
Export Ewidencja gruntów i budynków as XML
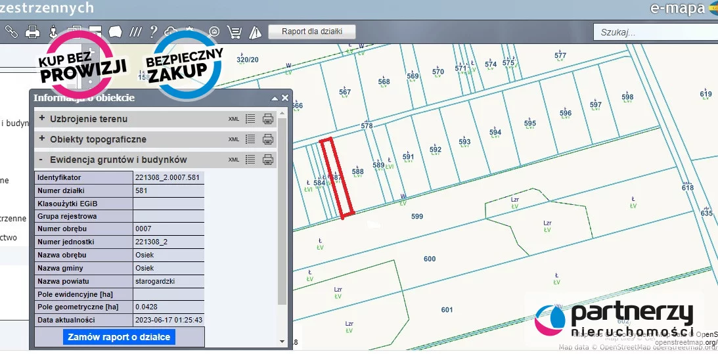coord(234,160)
